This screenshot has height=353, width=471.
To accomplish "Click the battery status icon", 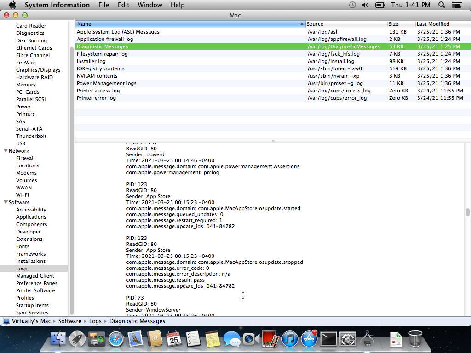I will tap(380, 5).
